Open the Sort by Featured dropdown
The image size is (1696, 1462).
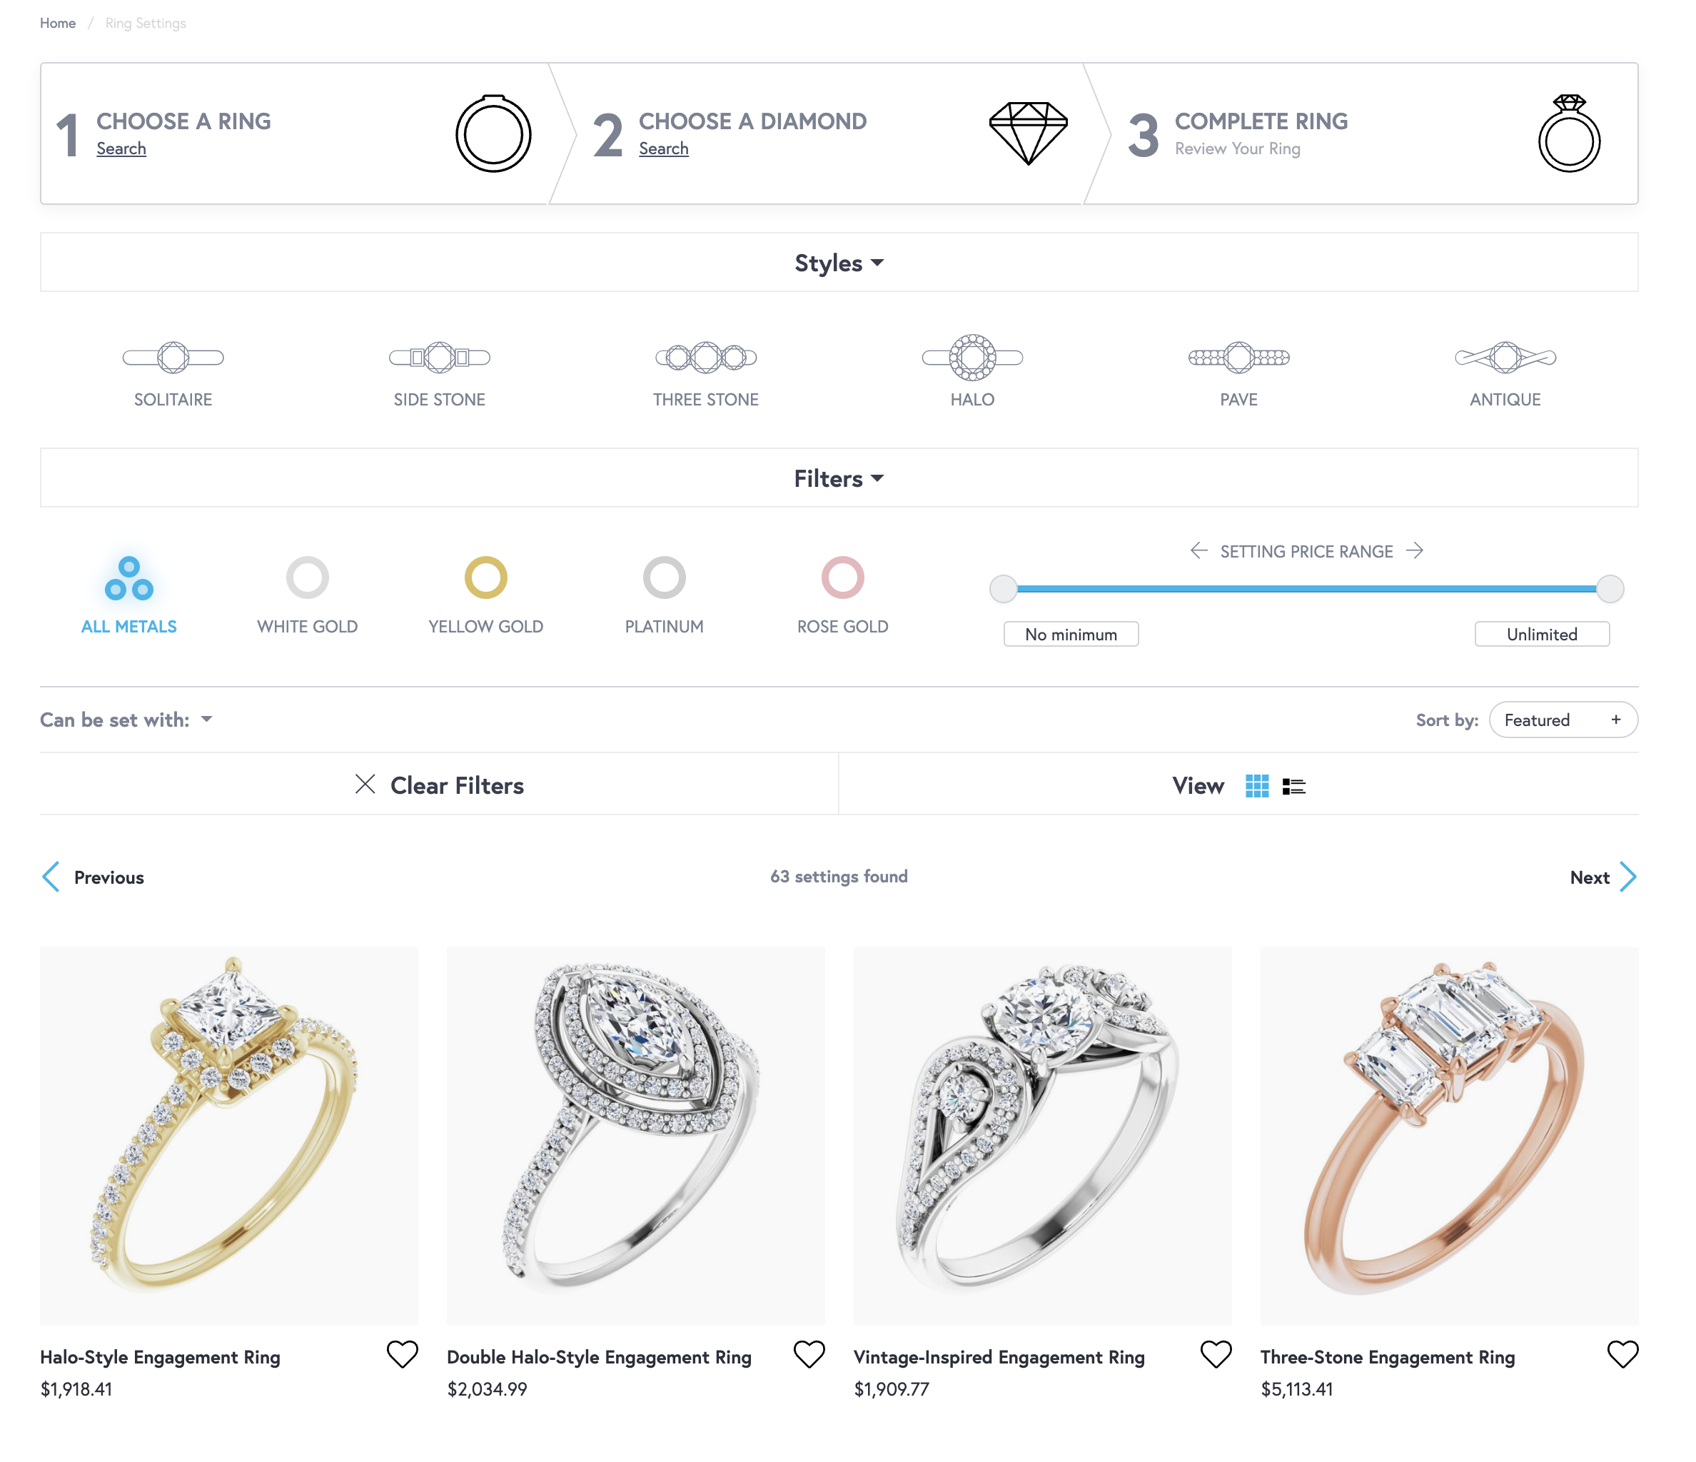click(1563, 720)
